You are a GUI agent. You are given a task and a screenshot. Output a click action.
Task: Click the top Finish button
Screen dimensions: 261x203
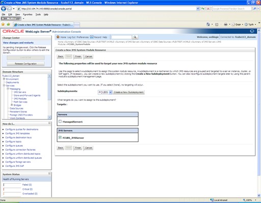tap(78, 56)
